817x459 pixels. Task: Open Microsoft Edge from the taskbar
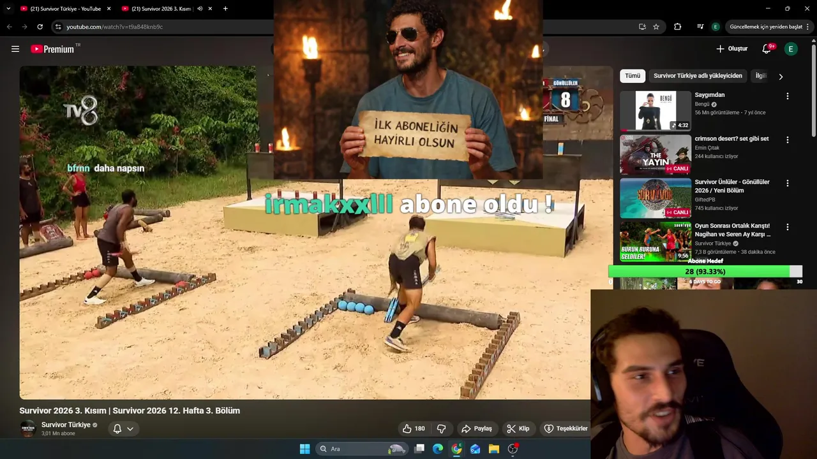[438, 449]
